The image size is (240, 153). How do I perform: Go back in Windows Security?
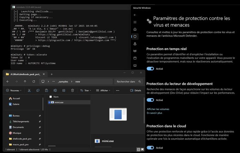coord(135,15)
